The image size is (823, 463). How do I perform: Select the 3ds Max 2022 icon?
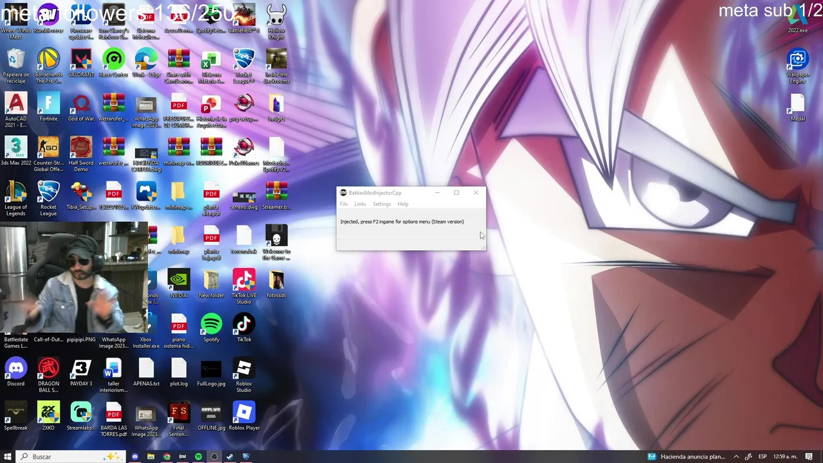tap(16, 151)
